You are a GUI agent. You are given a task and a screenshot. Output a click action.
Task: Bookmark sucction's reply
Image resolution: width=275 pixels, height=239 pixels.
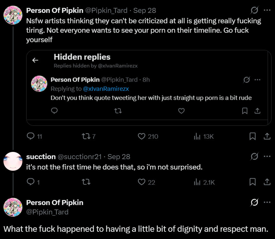(253, 182)
